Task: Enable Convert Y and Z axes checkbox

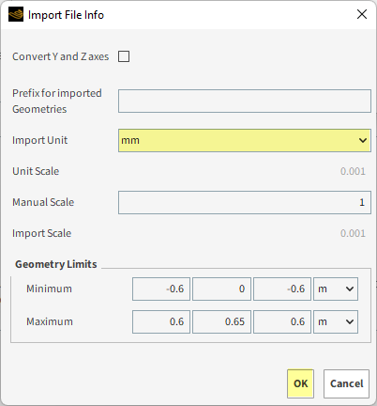Action: (124, 56)
